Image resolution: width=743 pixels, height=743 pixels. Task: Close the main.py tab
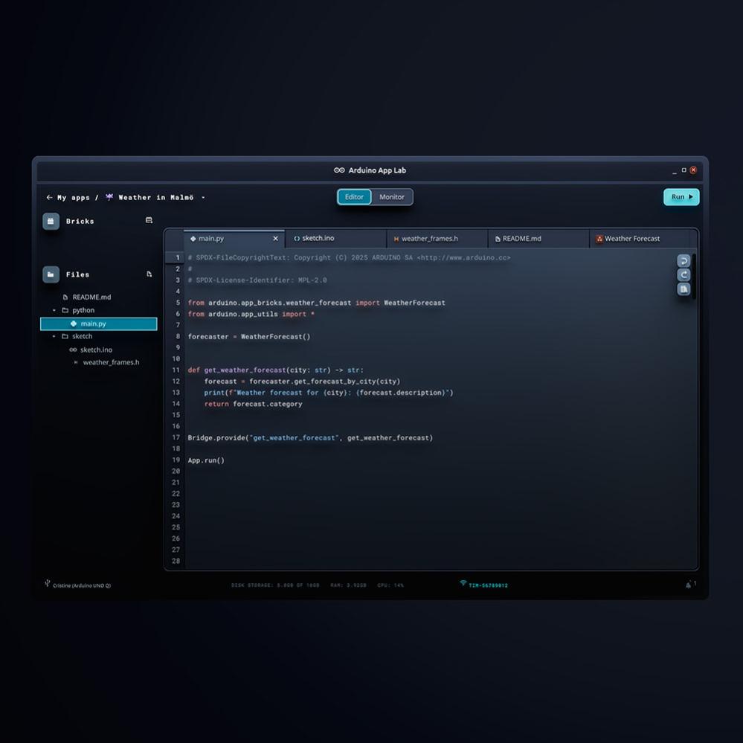pos(275,239)
